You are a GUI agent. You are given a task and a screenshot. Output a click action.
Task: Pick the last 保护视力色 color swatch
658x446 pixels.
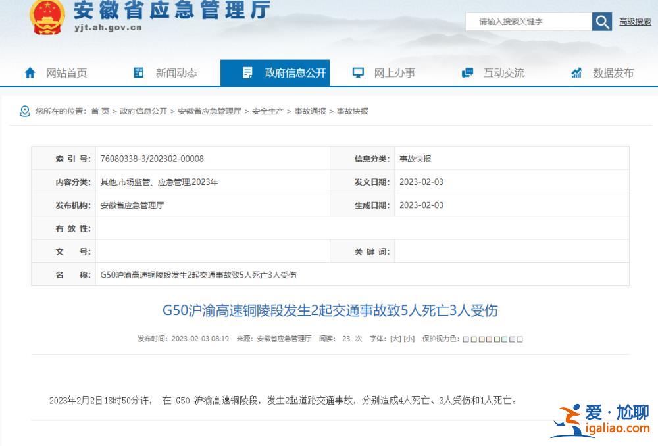click(x=520, y=339)
